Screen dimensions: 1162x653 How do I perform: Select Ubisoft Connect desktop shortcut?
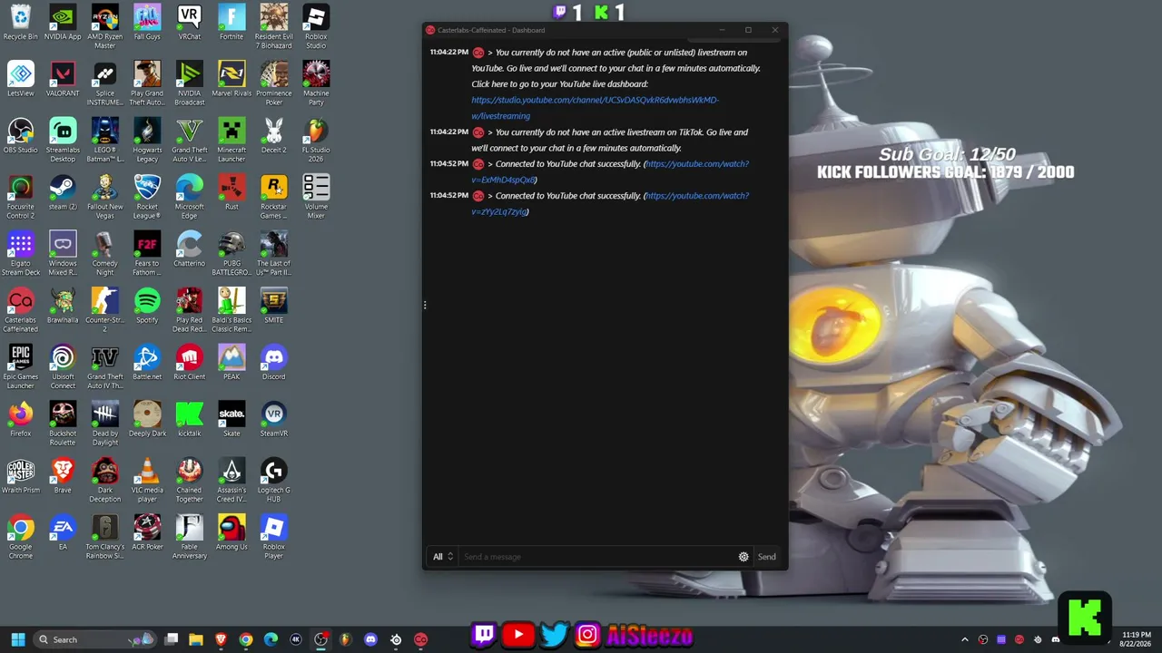point(63,367)
